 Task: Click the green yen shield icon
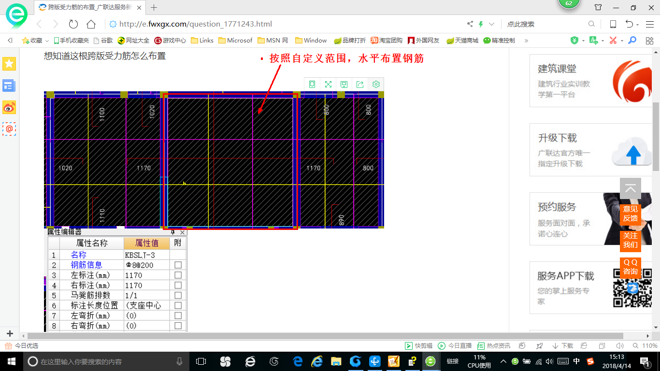tap(574, 41)
